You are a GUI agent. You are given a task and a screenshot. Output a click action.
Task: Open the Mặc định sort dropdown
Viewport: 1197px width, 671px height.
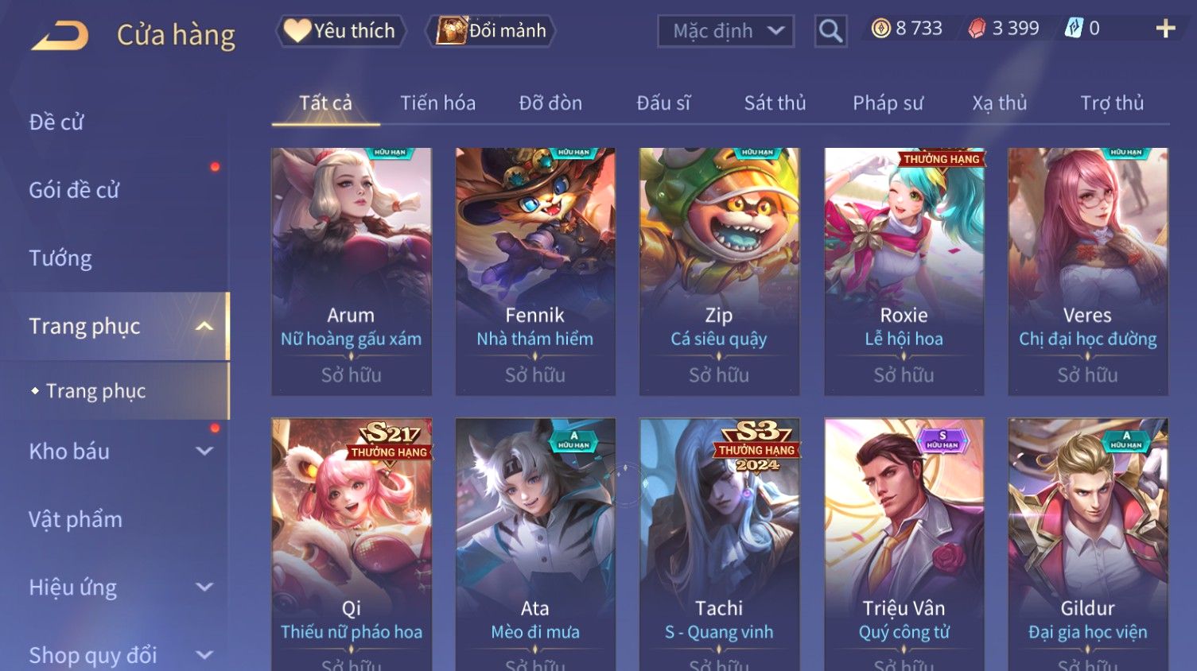pos(725,31)
